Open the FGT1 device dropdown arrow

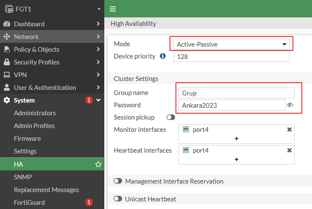[x=99, y=9]
